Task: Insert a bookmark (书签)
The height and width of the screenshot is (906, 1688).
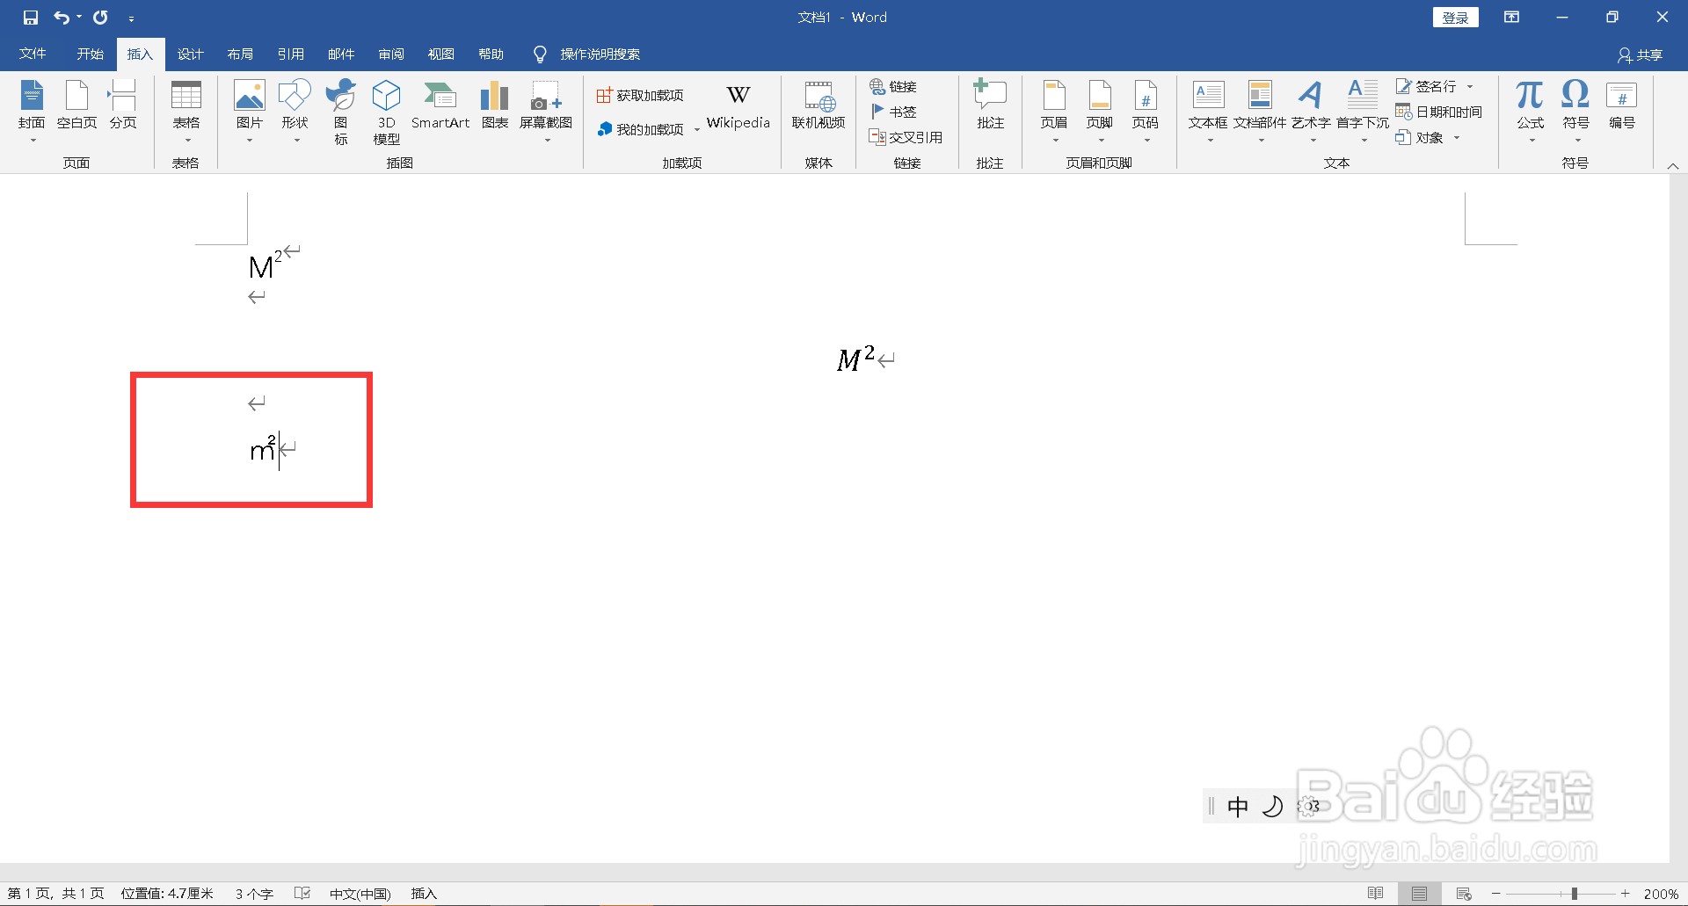Action: (893, 112)
